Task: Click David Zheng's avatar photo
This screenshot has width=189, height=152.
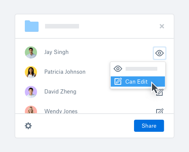Action: (31, 92)
